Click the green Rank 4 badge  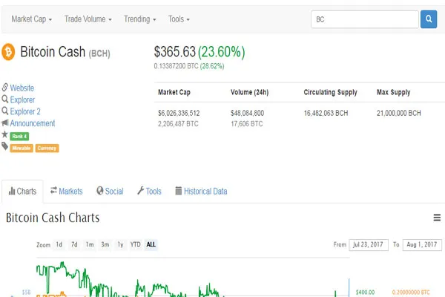click(19, 137)
